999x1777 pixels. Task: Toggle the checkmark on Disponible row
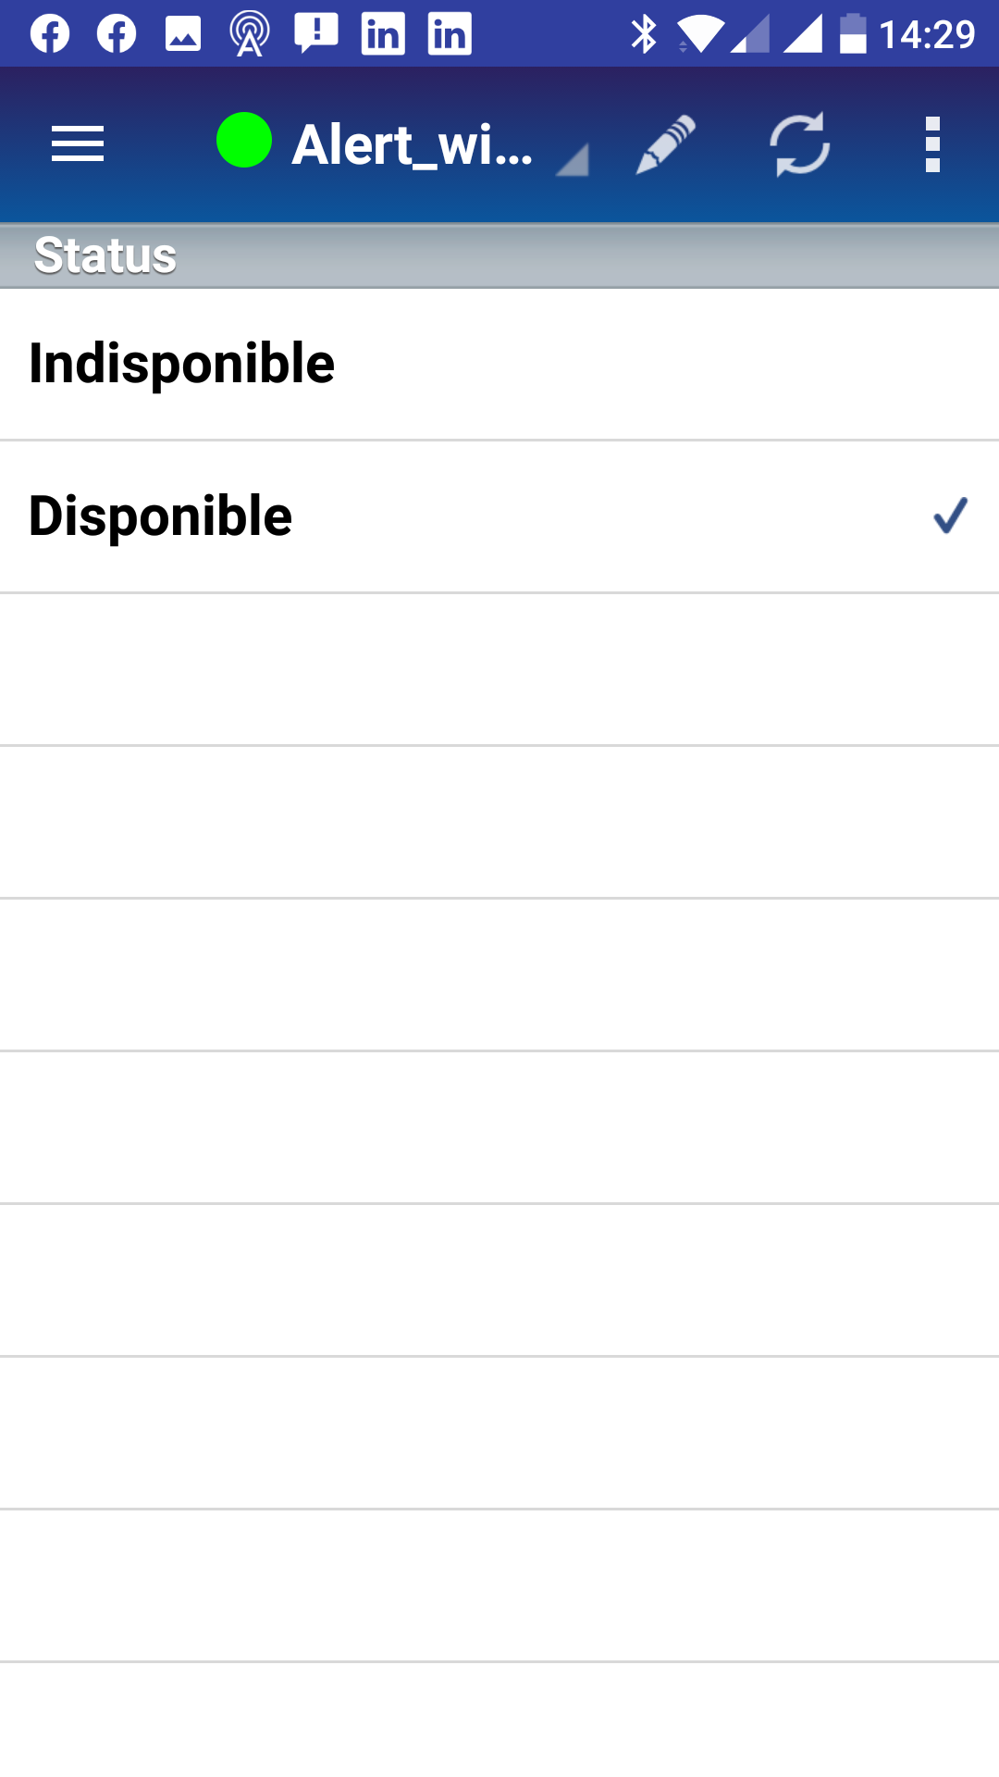(x=950, y=516)
